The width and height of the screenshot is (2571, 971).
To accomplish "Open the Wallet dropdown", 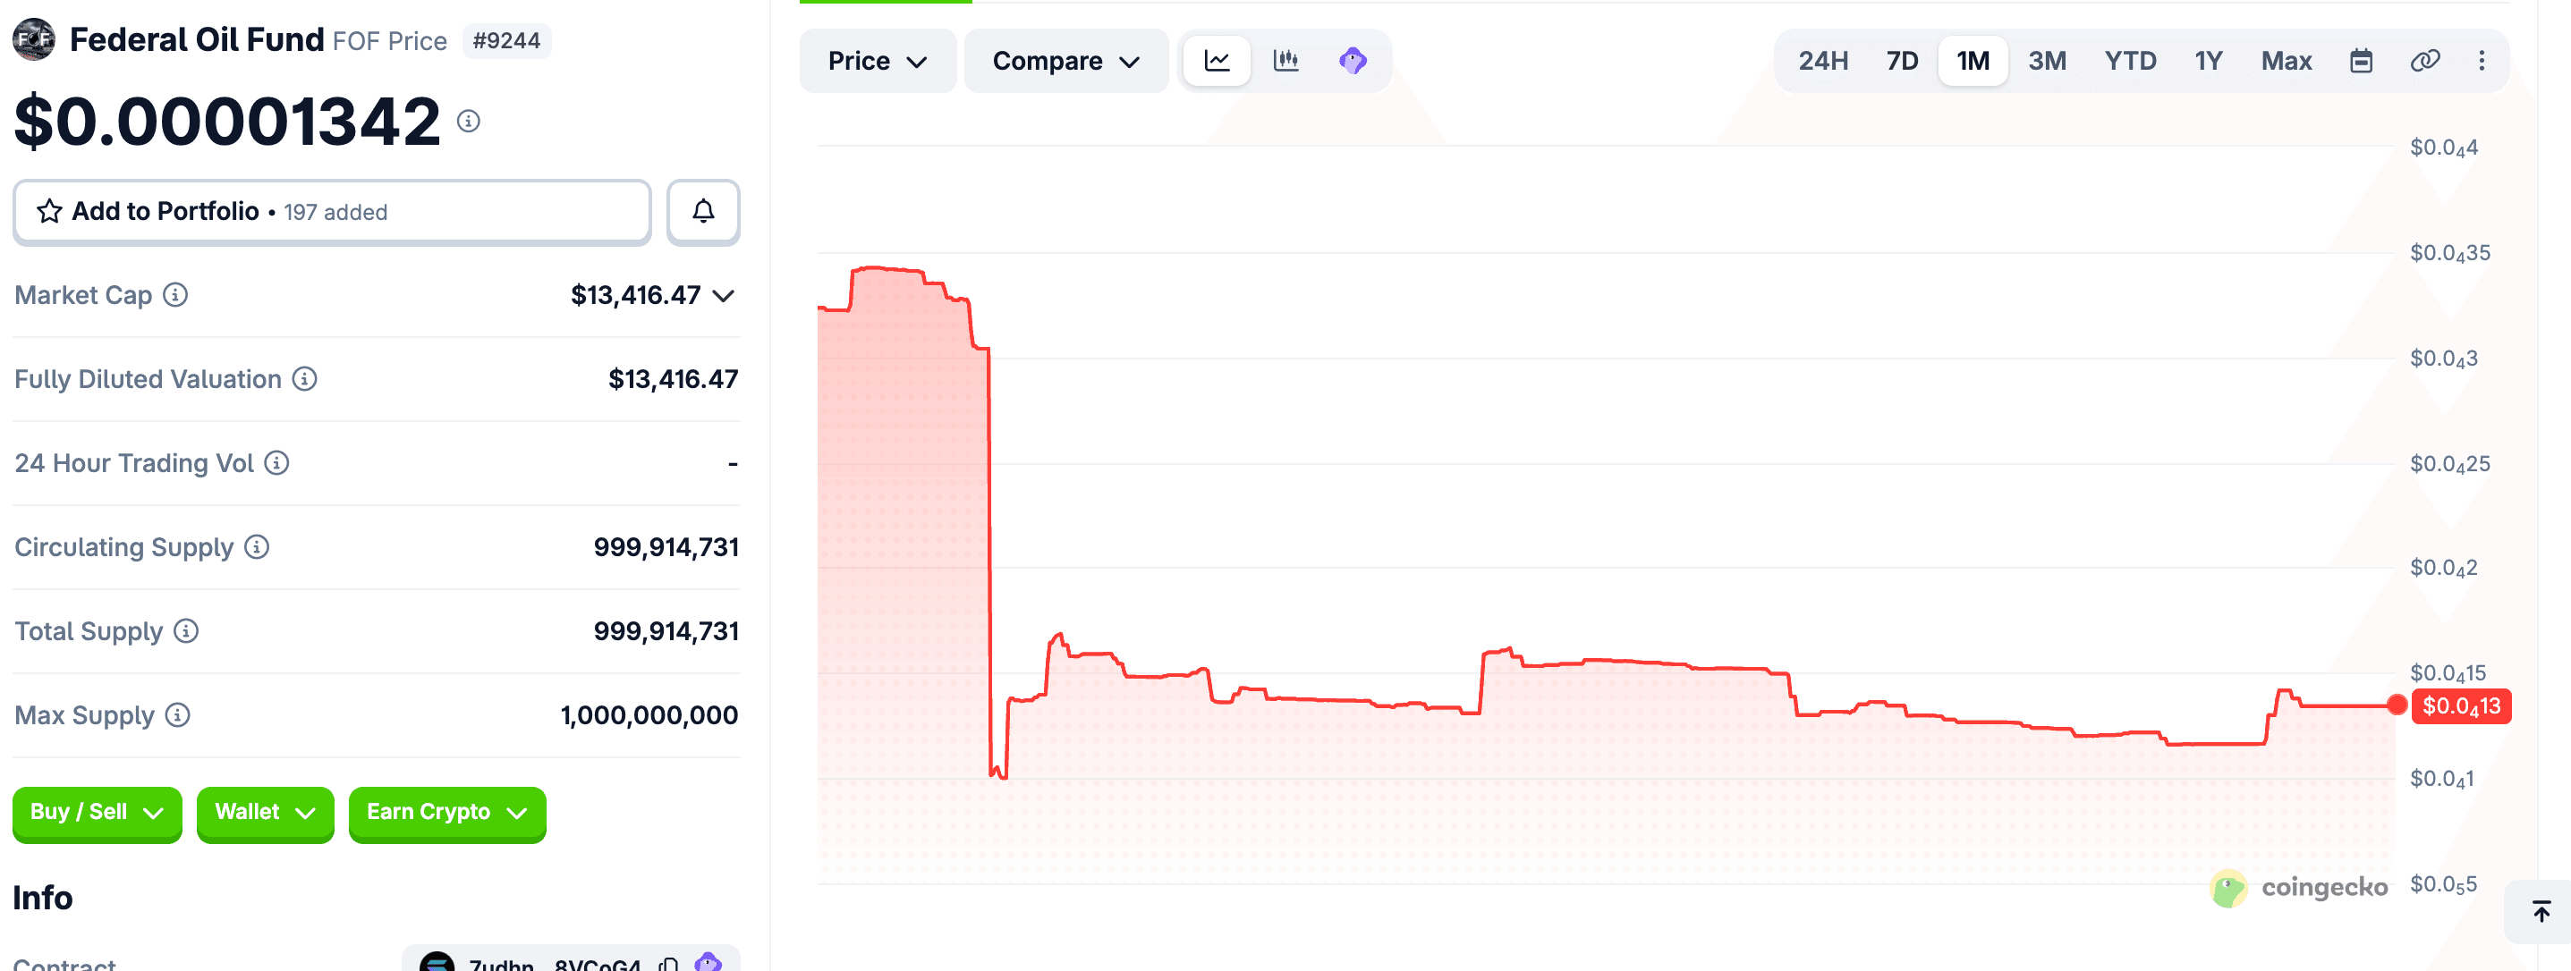I will pyautogui.click(x=265, y=813).
